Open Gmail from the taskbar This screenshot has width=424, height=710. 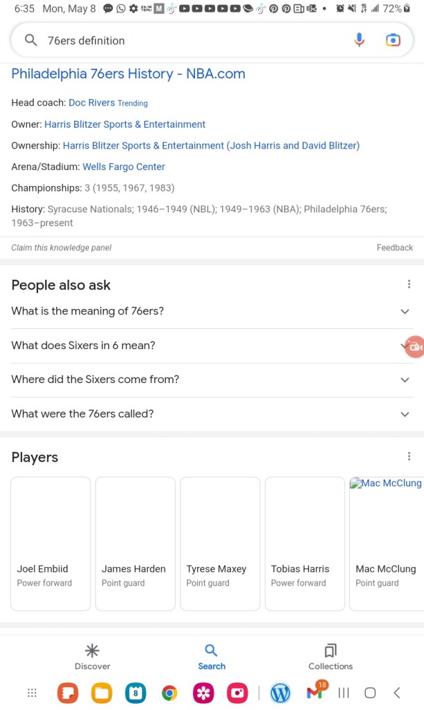314,692
